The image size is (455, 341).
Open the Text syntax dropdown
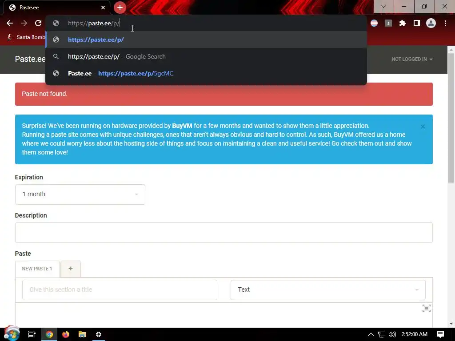(328, 289)
